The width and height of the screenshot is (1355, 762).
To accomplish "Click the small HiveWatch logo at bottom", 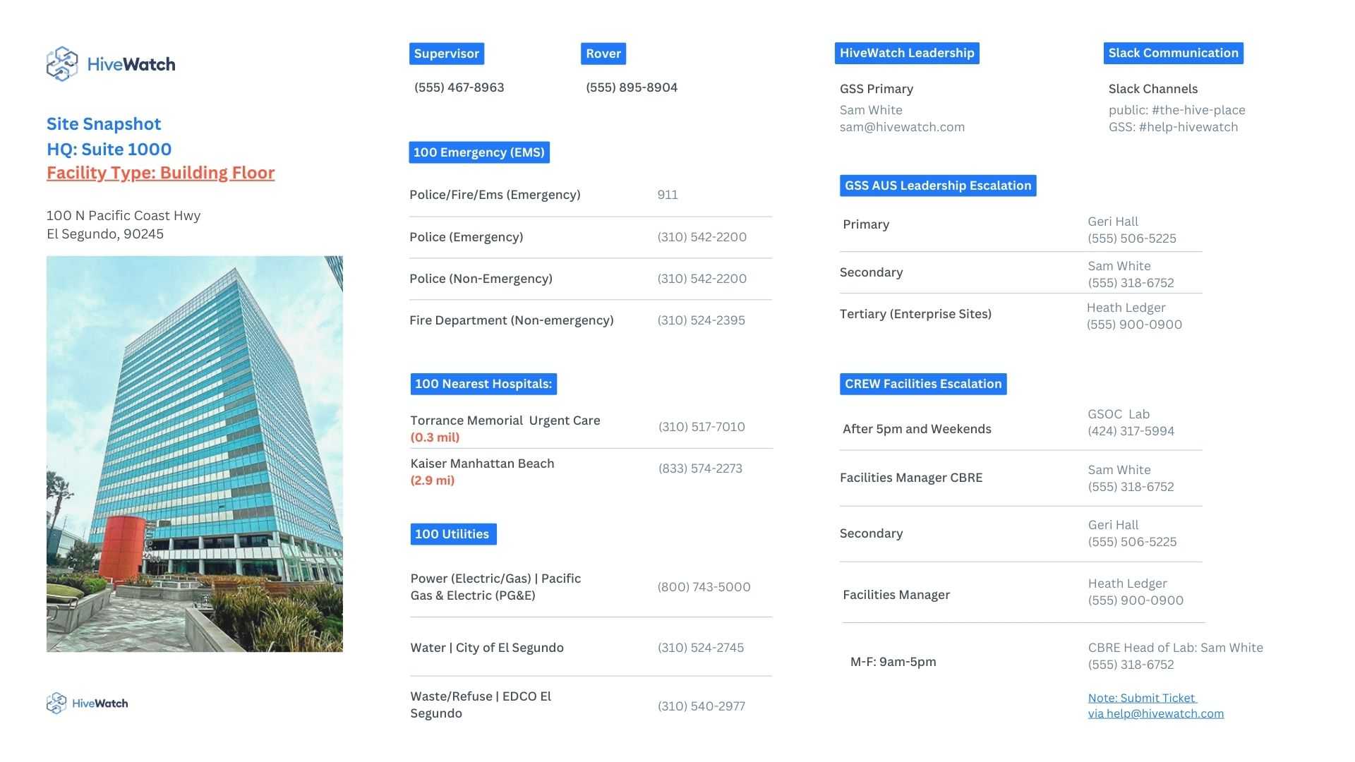I will pos(87,703).
